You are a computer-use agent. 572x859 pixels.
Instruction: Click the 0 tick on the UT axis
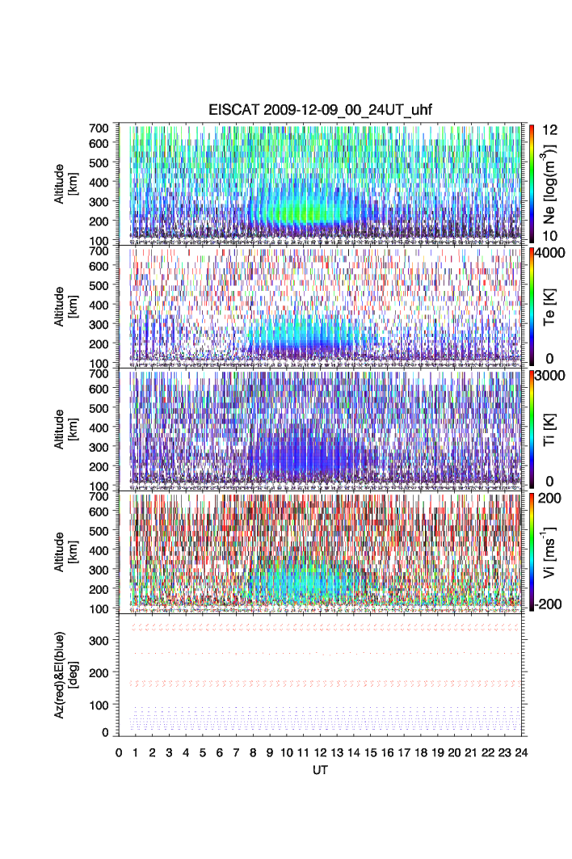(119, 752)
